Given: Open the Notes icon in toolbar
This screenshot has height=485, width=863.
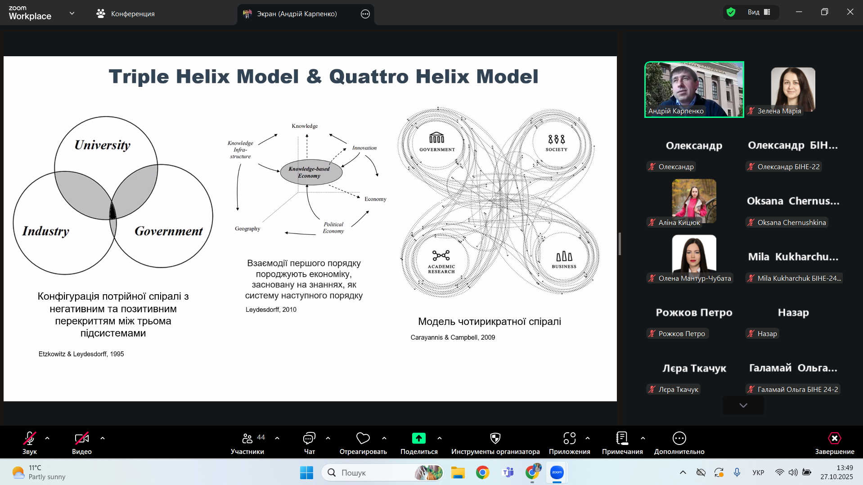Looking at the screenshot, I should [x=622, y=438].
